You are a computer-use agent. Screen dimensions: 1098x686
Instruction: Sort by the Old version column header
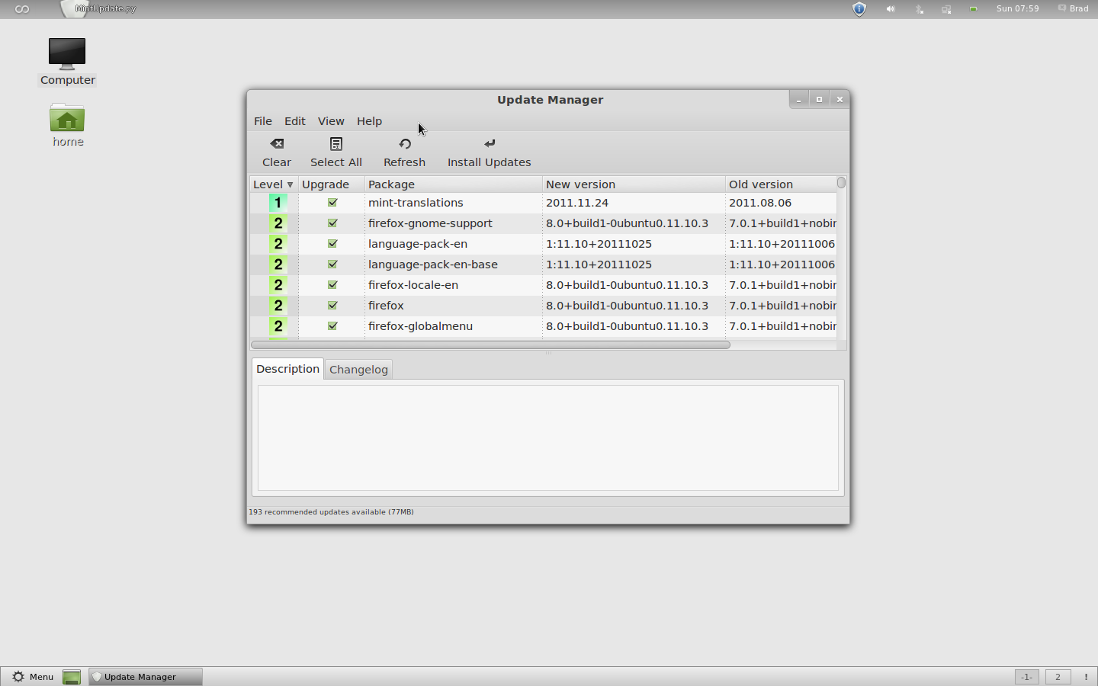tap(781, 184)
